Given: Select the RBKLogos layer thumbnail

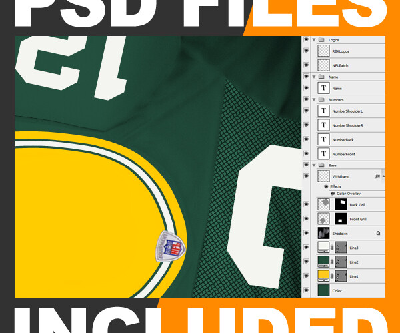Looking at the screenshot, I should point(323,51).
